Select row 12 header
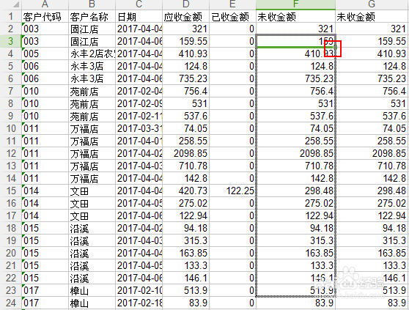Image resolution: width=409 pixels, height=310 pixels. 10,153
